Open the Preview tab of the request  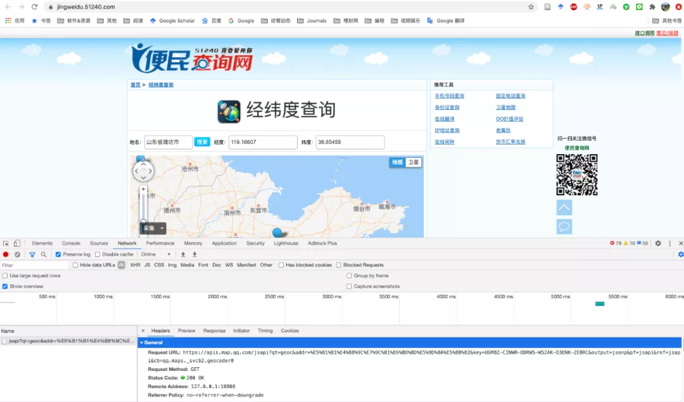pyautogui.click(x=186, y=331)
